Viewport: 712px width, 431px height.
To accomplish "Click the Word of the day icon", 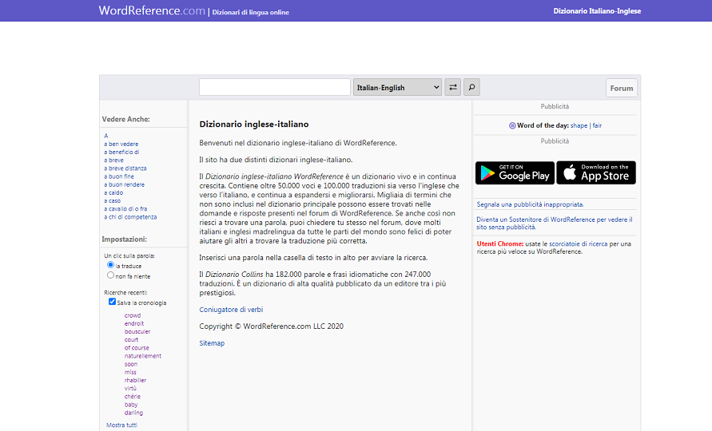I will (x=512, y=125).
